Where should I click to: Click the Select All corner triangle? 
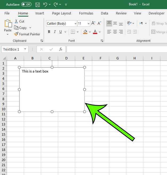tap(4, 58)
